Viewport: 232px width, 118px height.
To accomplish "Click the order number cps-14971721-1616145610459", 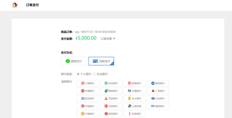I will coord(95,32).
